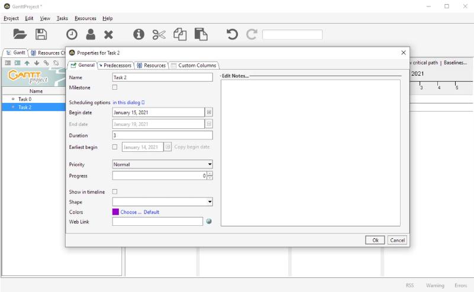This screenshot has height=292, width=474.
Task: Open the Begin date calendar picker
Action: [x=208, y=112]
